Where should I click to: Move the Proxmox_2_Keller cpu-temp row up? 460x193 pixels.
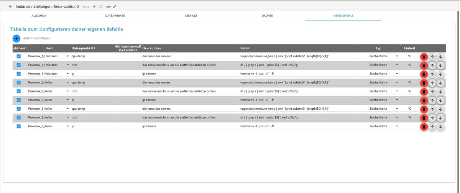pyautogui.click(x=432, y=83)
